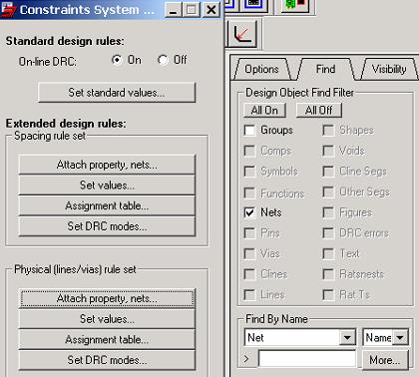
Task: Switch to the Find tab
Action: [x=325, y=69]
